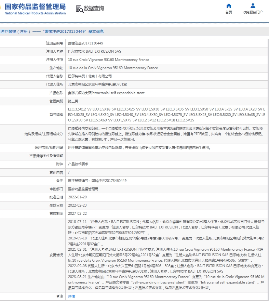
Task: Open the 详情 link in 注 row
Action: click(71, 296)
